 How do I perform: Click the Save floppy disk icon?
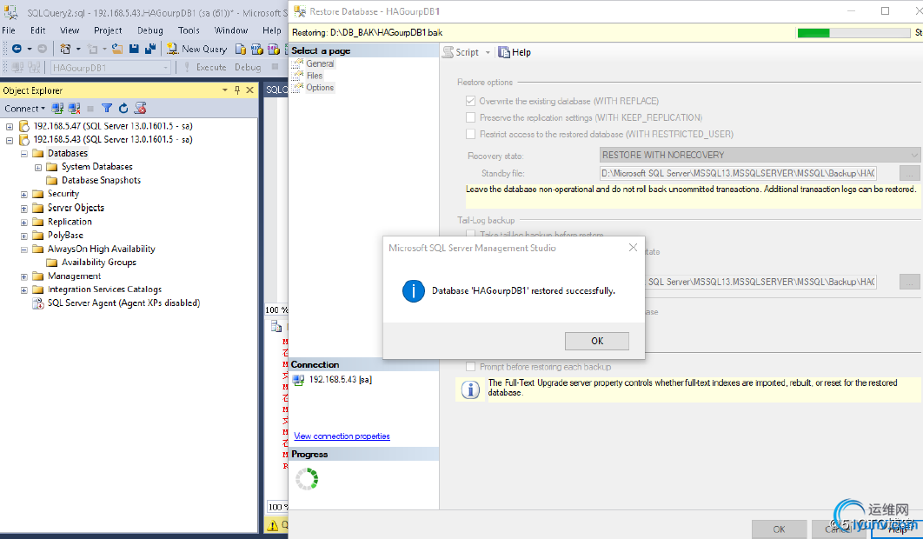coord(134,49)
